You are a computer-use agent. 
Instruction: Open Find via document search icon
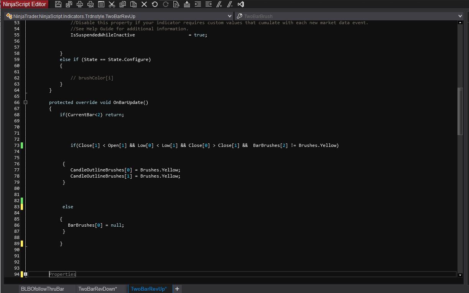pyautogui.click(x=176, y=4)
